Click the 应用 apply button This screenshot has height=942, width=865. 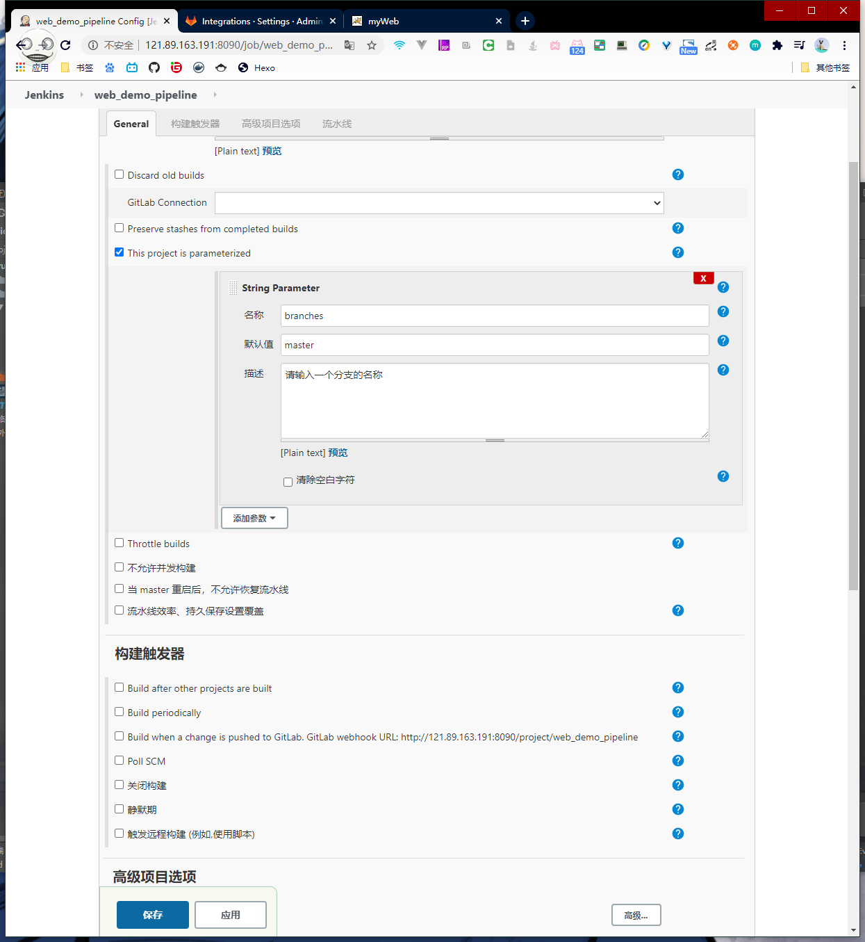(231, 915)
